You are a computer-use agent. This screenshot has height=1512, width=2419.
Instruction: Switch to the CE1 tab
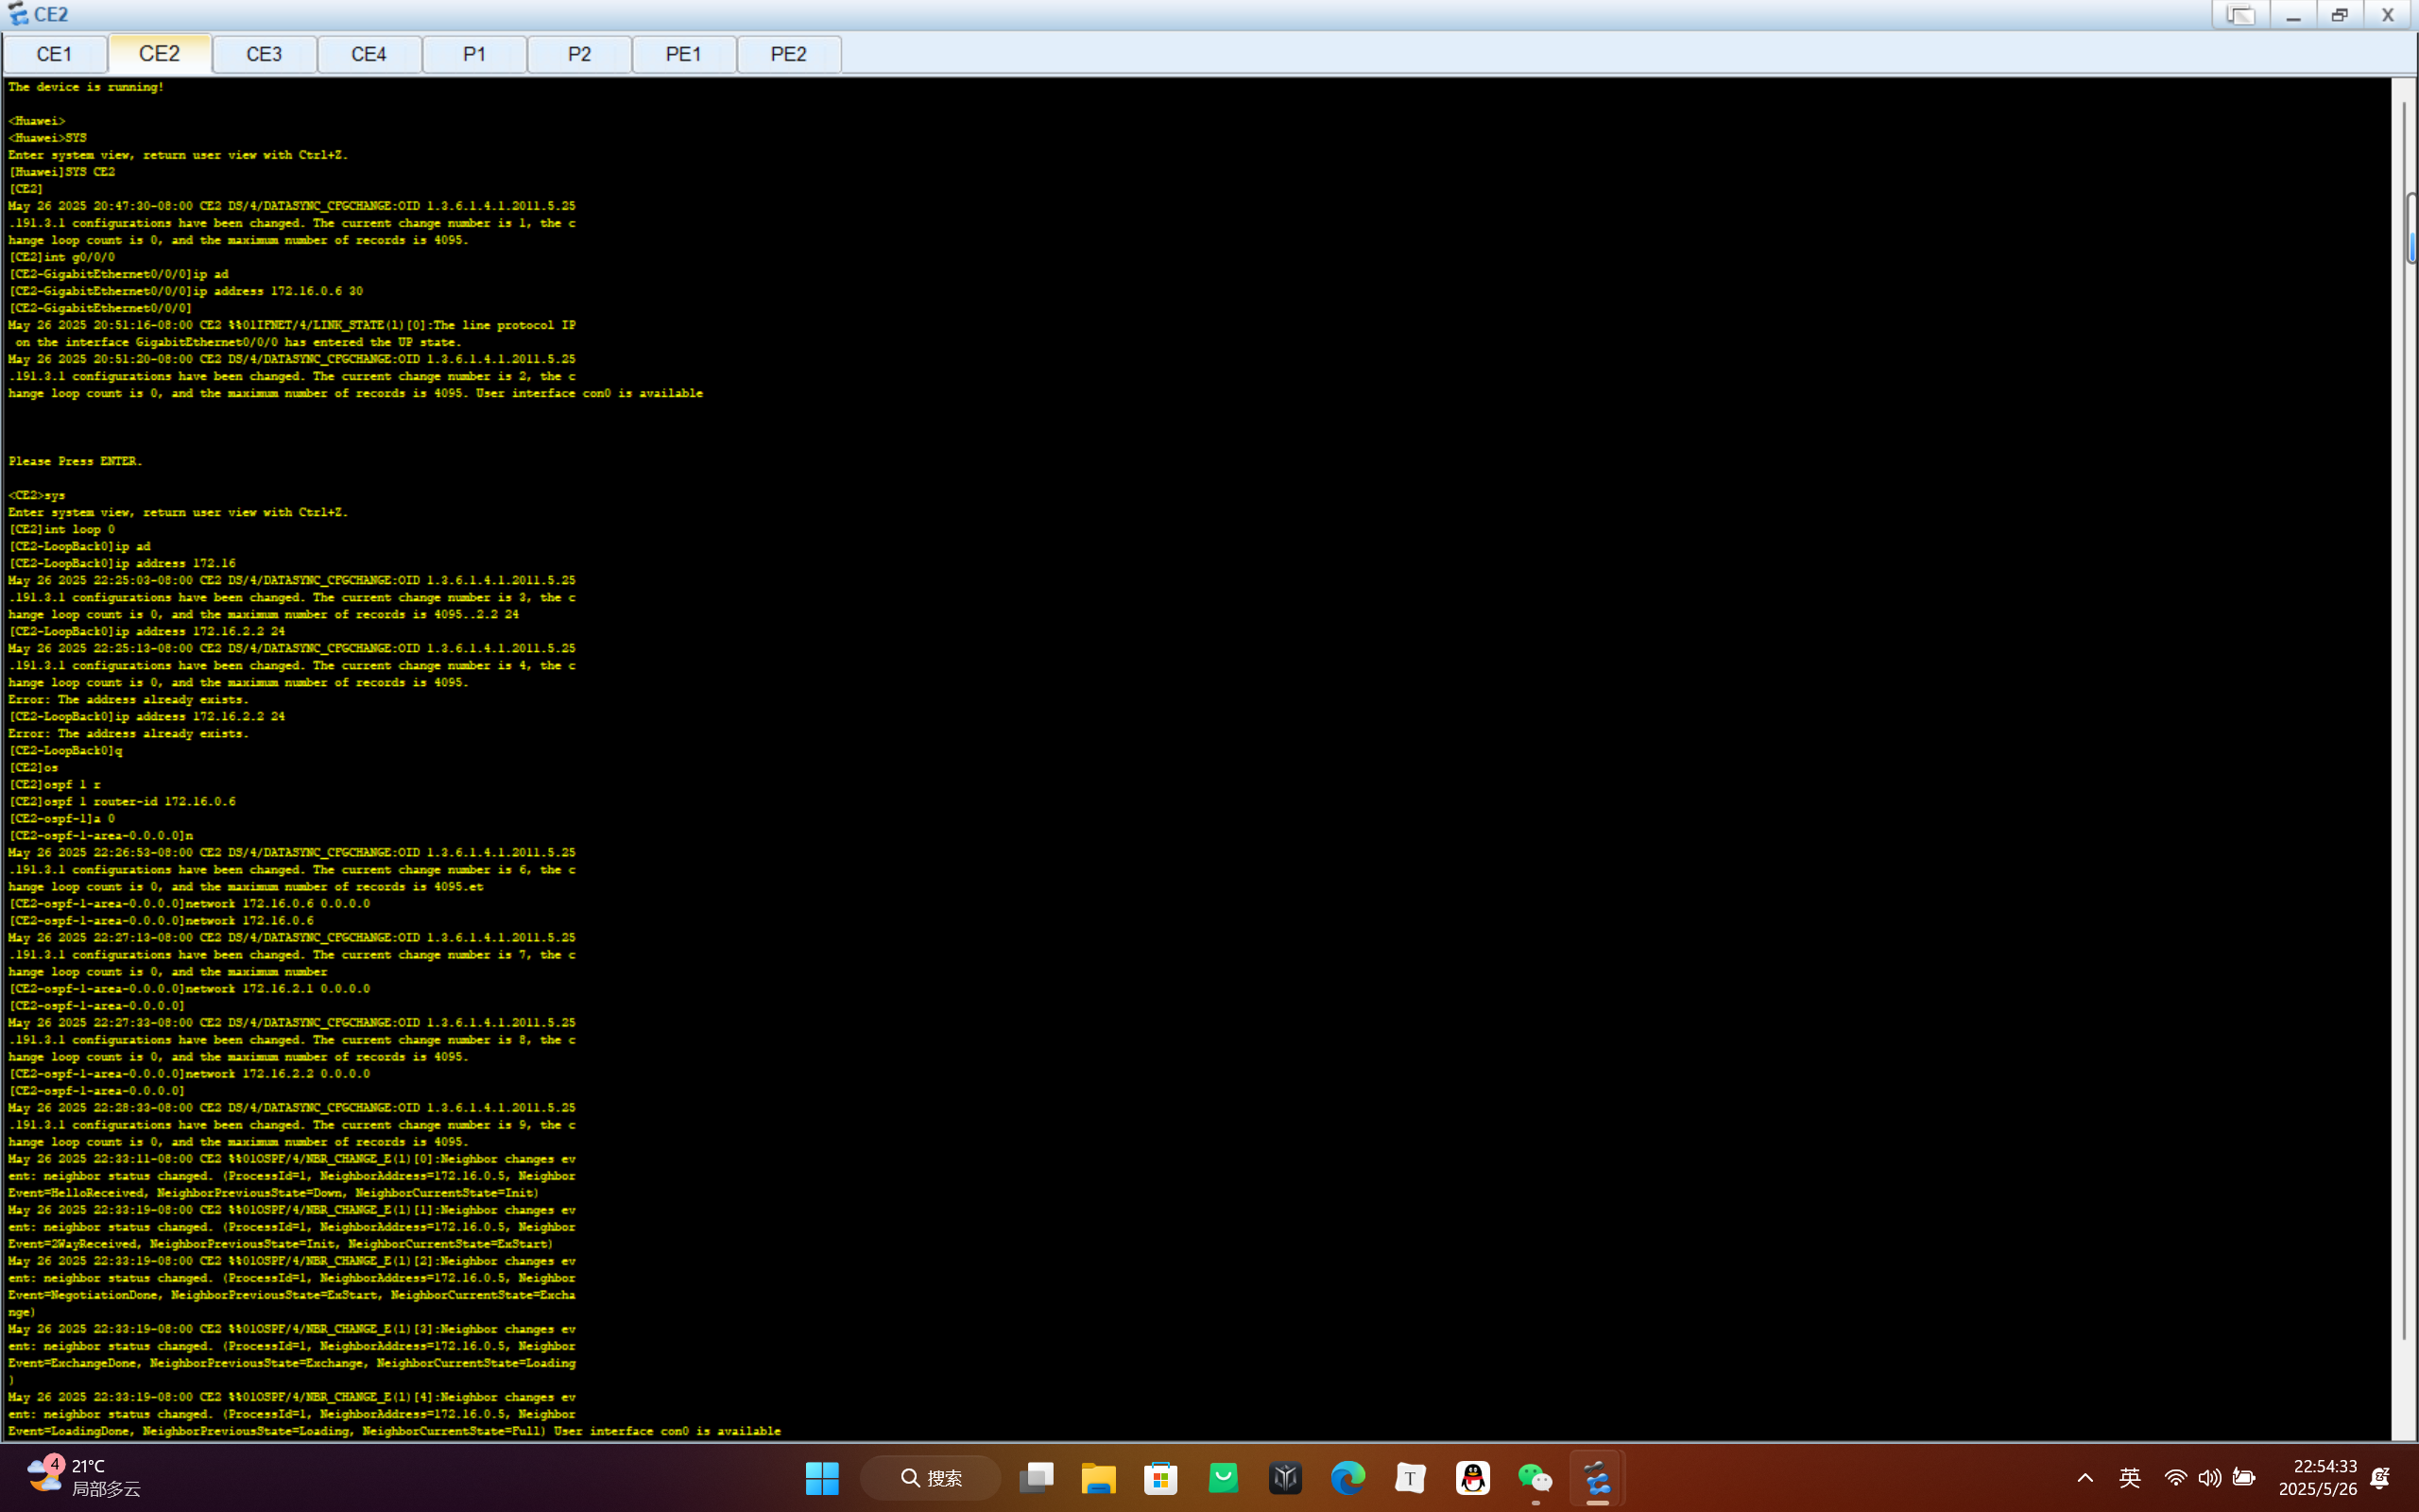[x=55, y=54]
